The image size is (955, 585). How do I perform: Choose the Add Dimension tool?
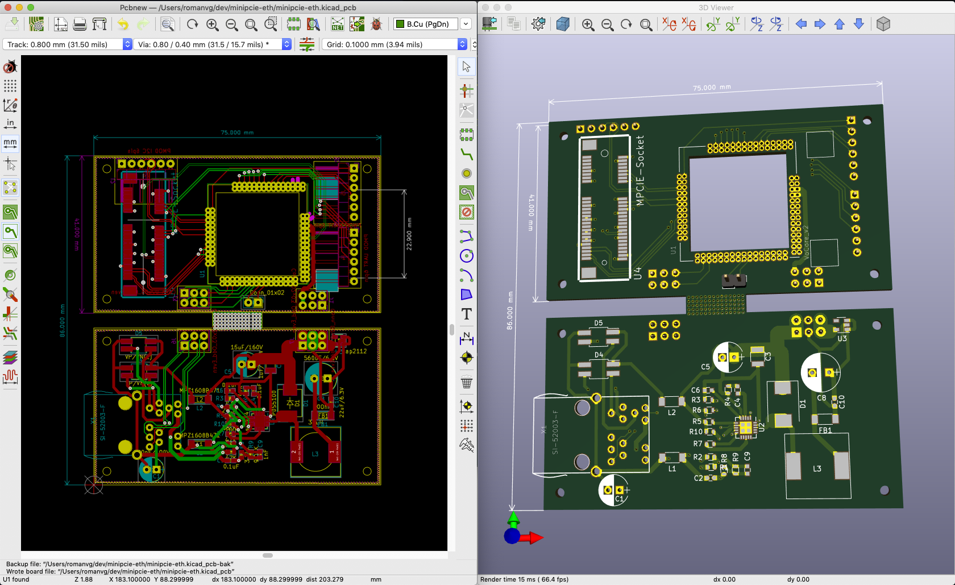click(x=466, y=339)
